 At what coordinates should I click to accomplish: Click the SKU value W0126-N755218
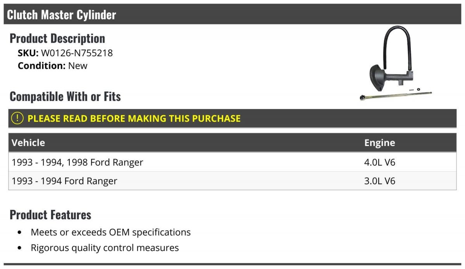coord(77,53)
